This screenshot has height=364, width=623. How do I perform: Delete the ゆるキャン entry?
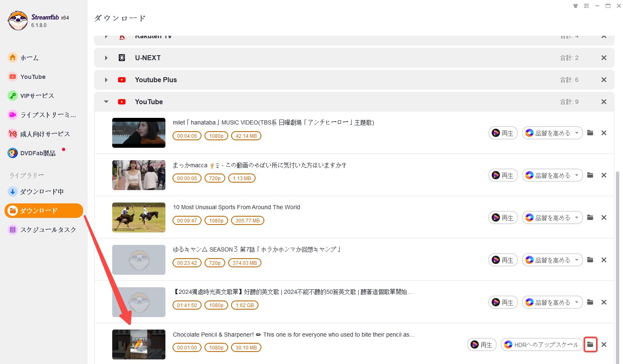(x=604, y=260)
